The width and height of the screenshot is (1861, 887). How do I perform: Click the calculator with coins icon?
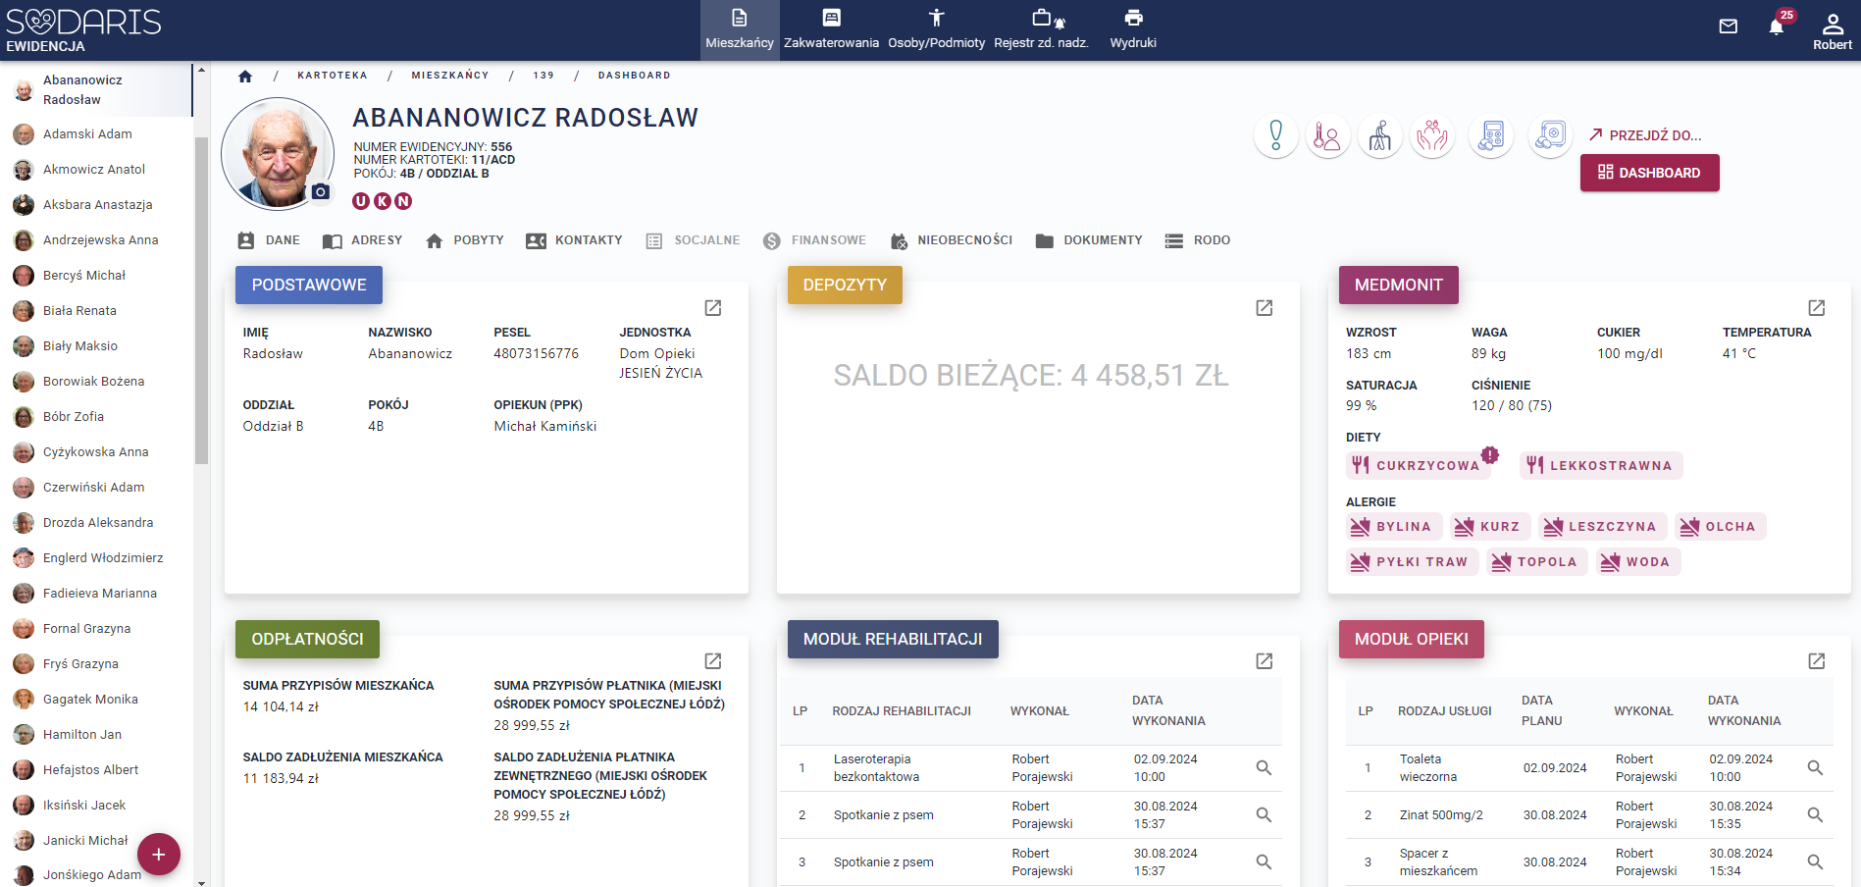pos(1491,136)
